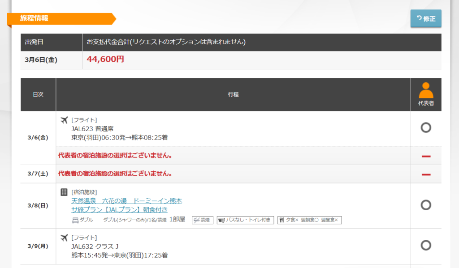Click the 修正 (edit) button
Viewport: 459px width, 268px height.
425,18
